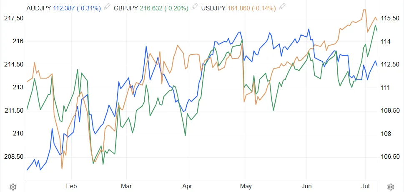Click the May label on time axis
The image size is (404, 192).
pyautogui.click(x=246, y=186)
